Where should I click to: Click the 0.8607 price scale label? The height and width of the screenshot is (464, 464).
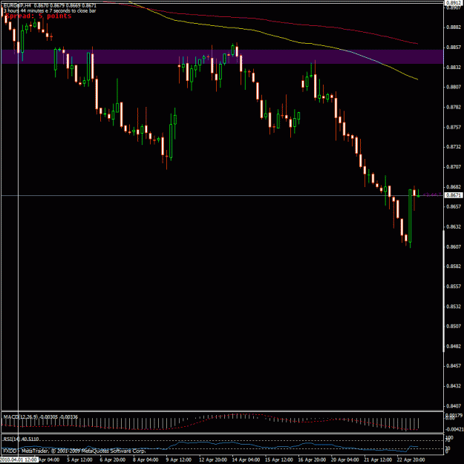(454, 246)
